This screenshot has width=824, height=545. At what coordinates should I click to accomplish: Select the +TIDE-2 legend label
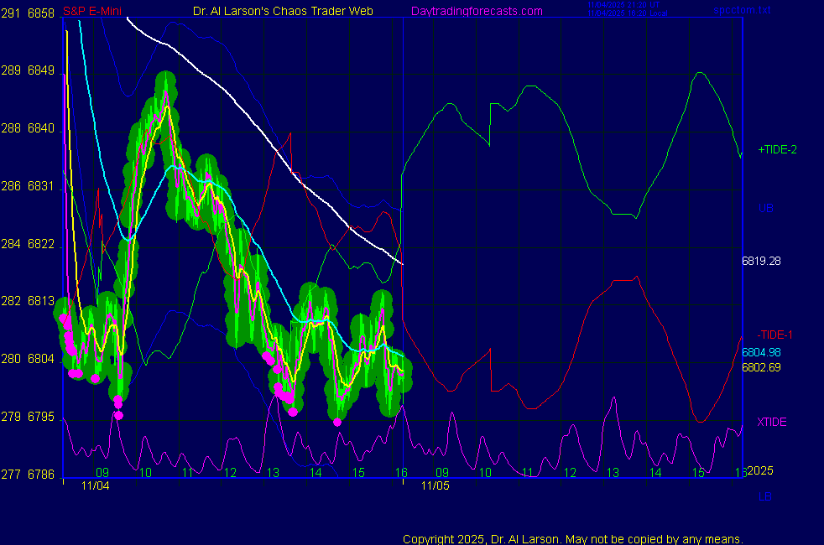(x=777, y=150)
